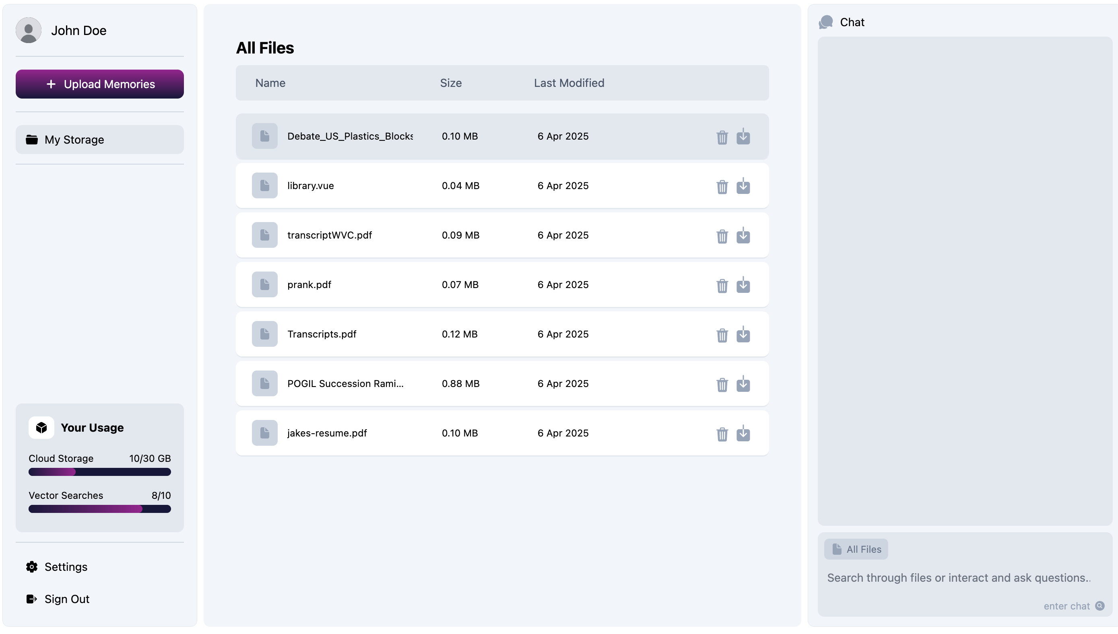Download the Debate_US_Plastics_Blocks file
This screenshot has width=1118, height=634.
tap(743, 137)
